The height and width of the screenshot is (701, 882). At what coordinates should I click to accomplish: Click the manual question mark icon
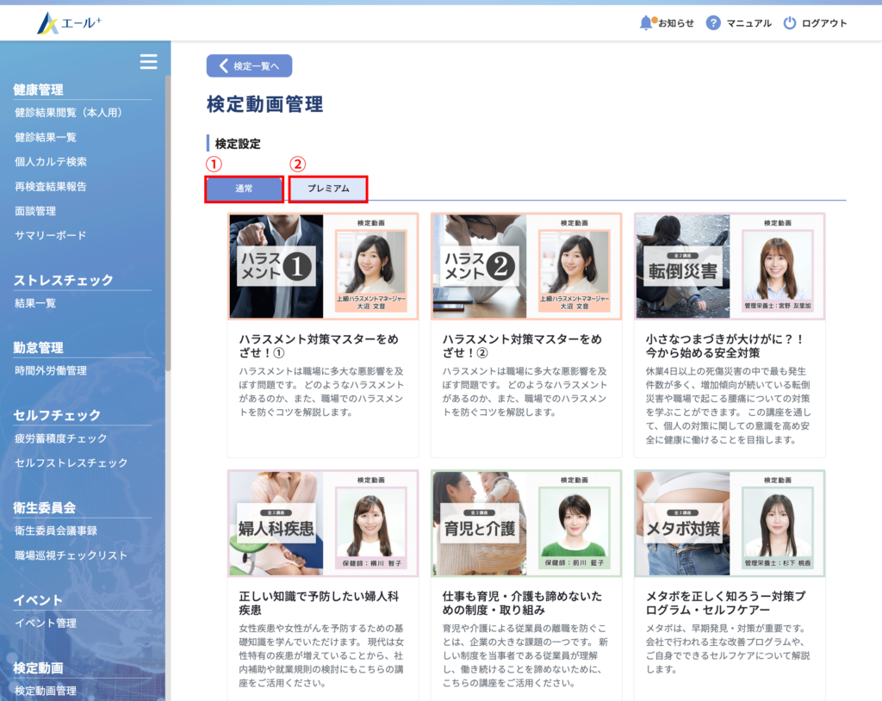click(713, 23)
